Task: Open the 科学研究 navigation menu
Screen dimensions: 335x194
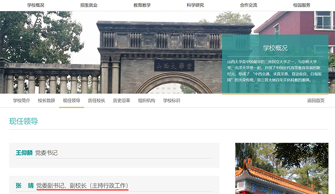Action: [x=195, y=5]
